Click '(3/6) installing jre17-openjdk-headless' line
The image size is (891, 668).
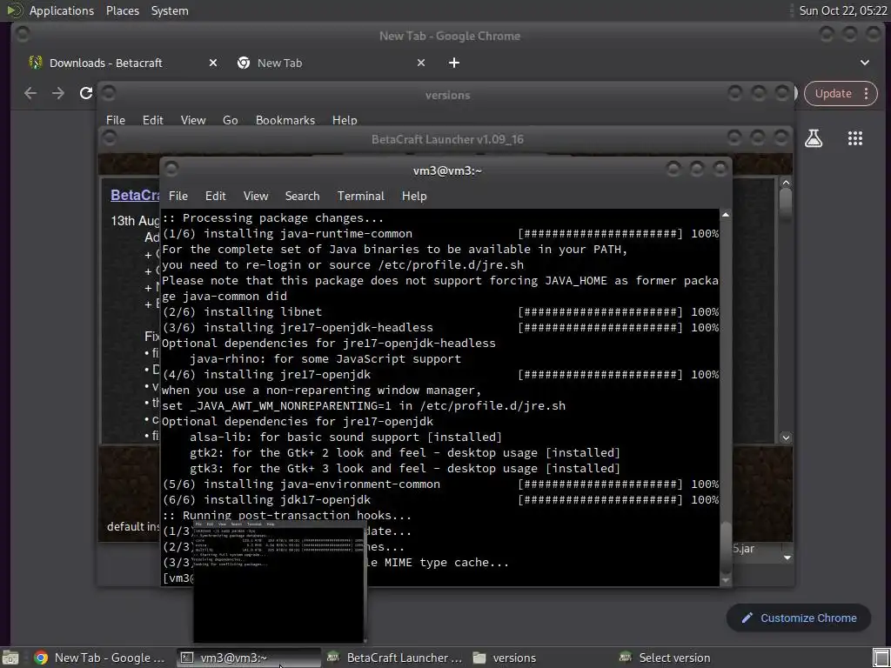[440, 328]
